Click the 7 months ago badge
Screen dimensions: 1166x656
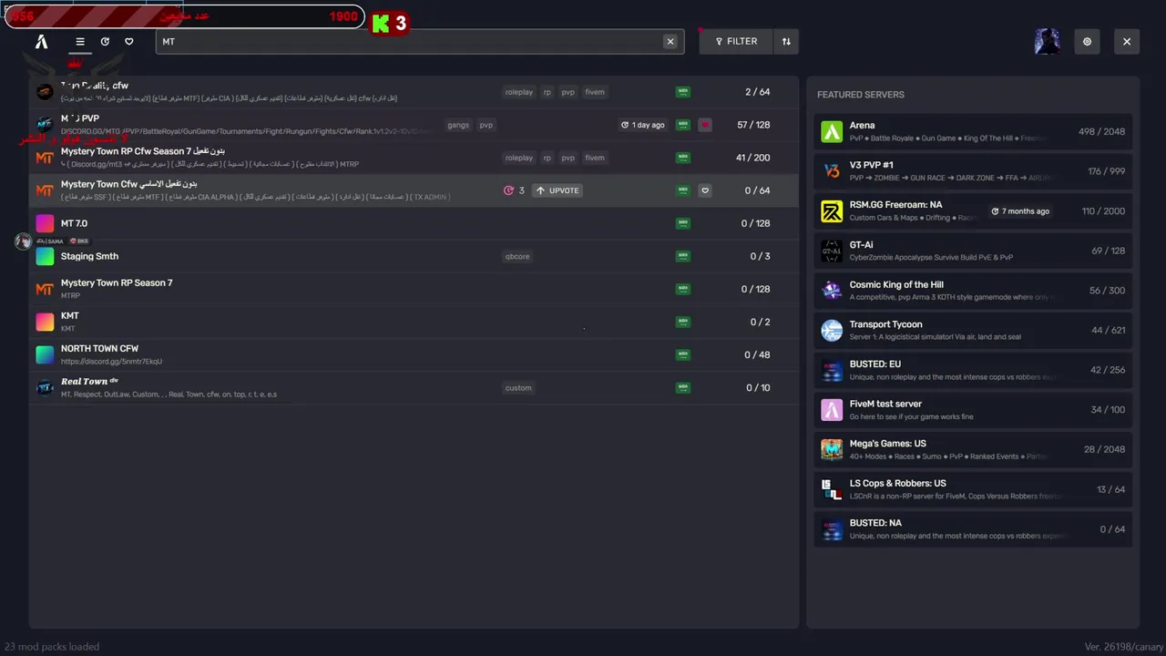tap(1019, 211)
